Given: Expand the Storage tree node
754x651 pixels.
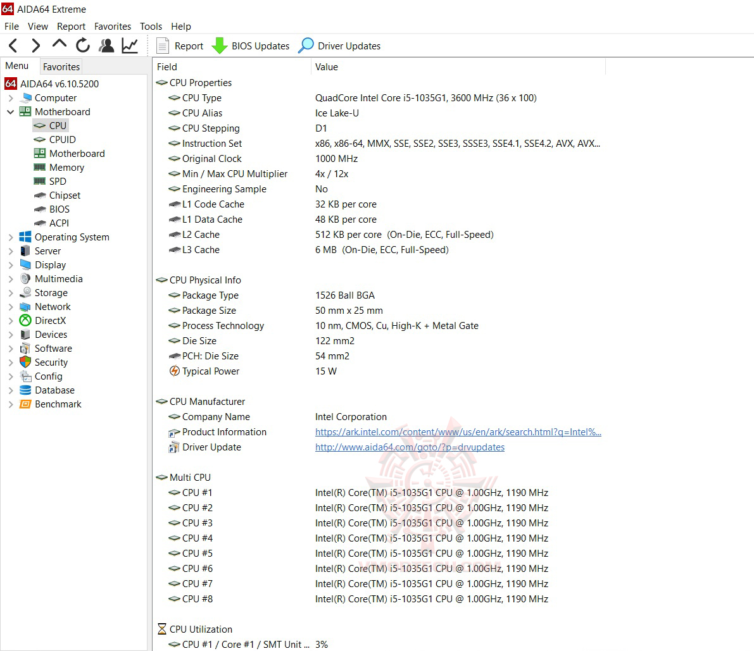Looking at the screenshot, I should (x=11, y=293).
